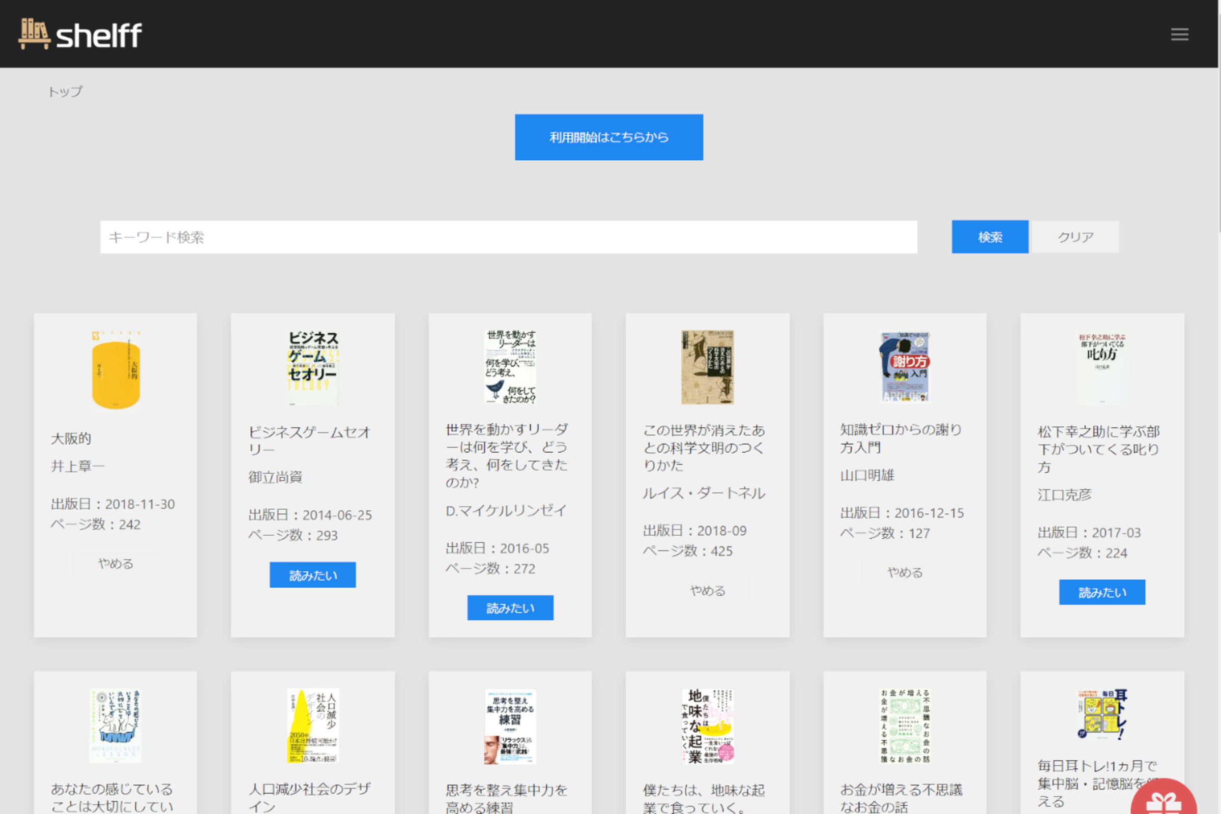Viewport: 1221px width, 814px height.
Task: Click author name 井上章一
Action: coord(78,466)
